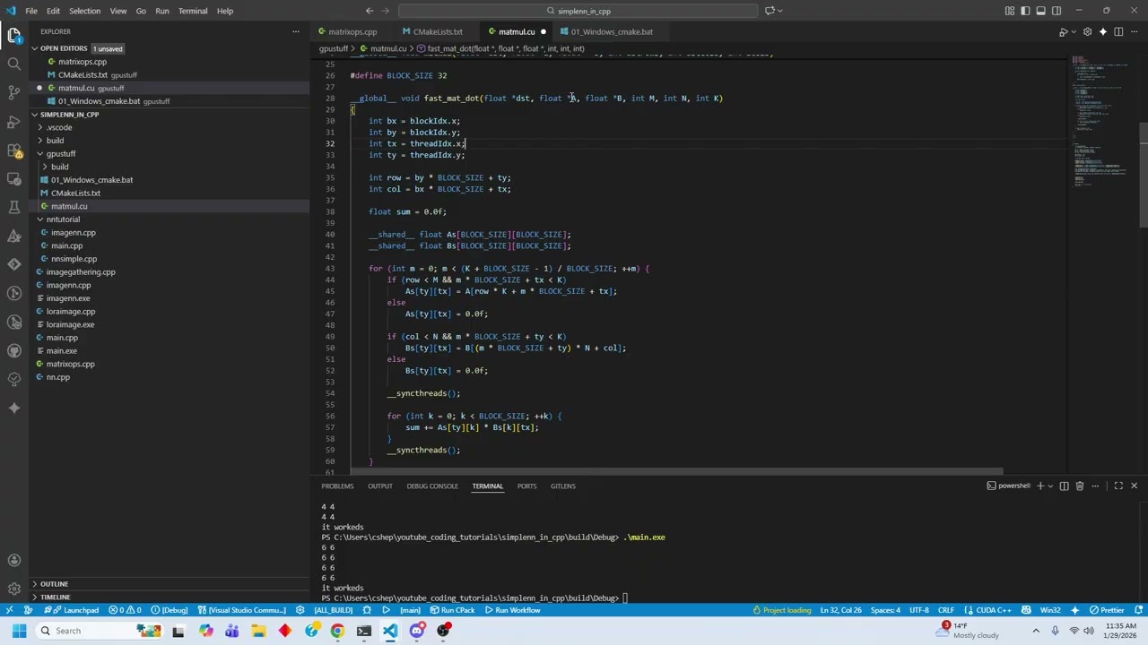Image resolution: width=1148 pixels, height=645 pixels.
Task: Click Prettier in the status bar
Action: [x=1106, y=610]
